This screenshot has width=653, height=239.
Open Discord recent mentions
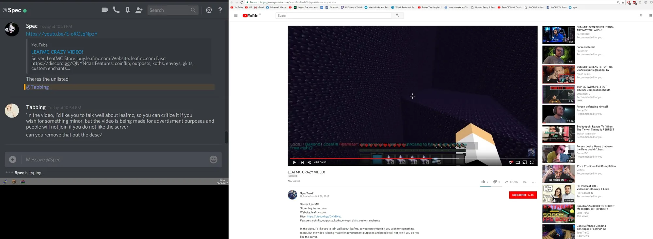pos(209,10)
